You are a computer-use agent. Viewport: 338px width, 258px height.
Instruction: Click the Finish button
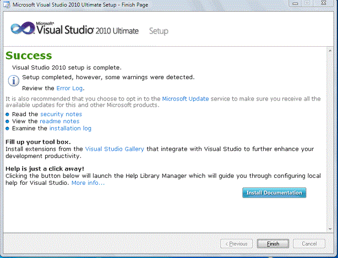[273, 244]
